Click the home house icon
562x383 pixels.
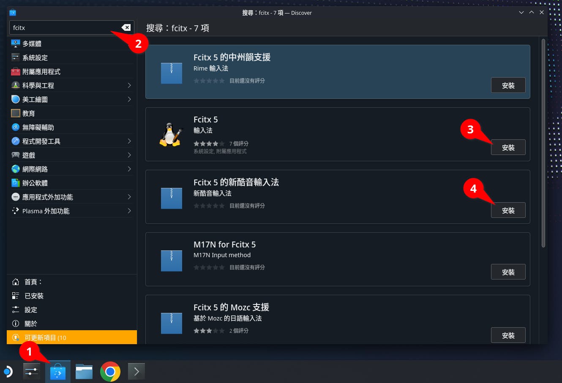[16, 282]
